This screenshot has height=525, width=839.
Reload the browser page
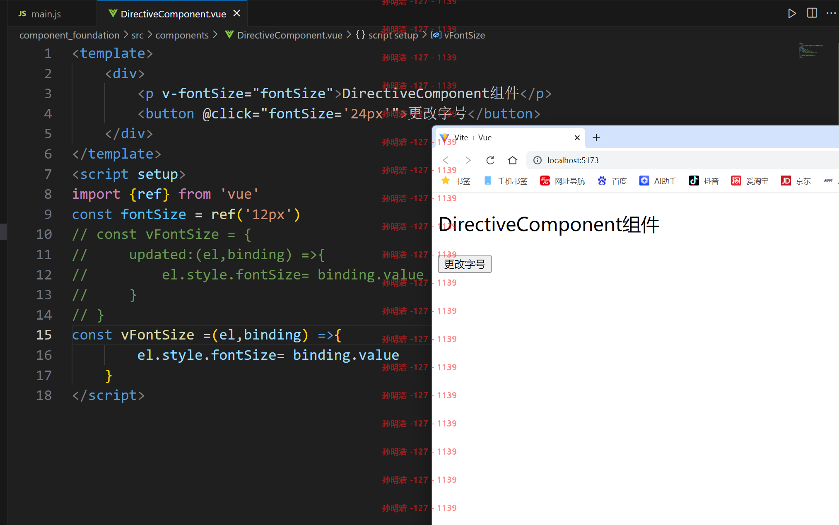[490, 160]
